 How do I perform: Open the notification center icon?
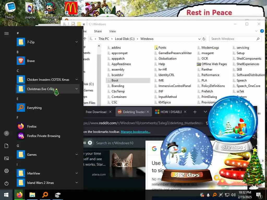coord(259,195)
